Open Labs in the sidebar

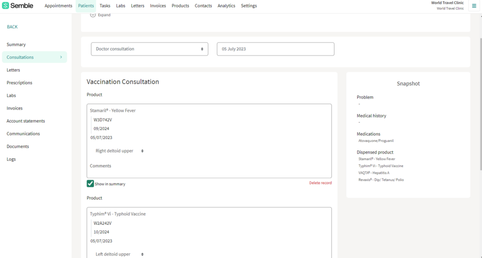[x=11, y=95]
